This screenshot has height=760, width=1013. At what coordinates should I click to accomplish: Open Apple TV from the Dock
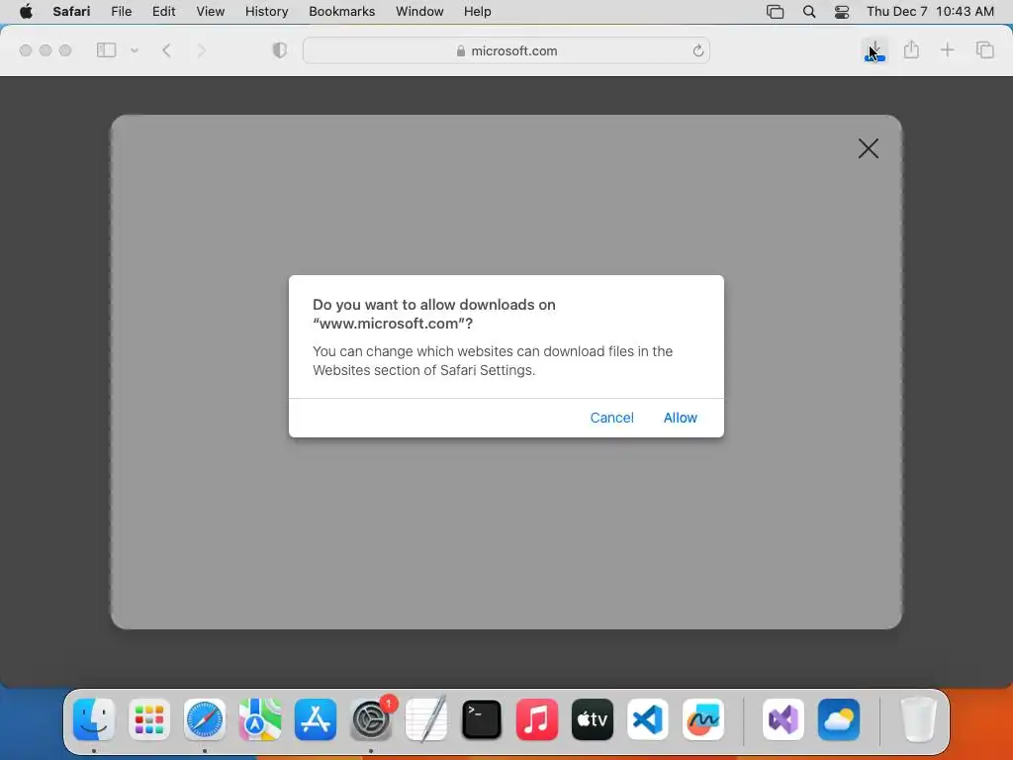click(x=593, y=719)
